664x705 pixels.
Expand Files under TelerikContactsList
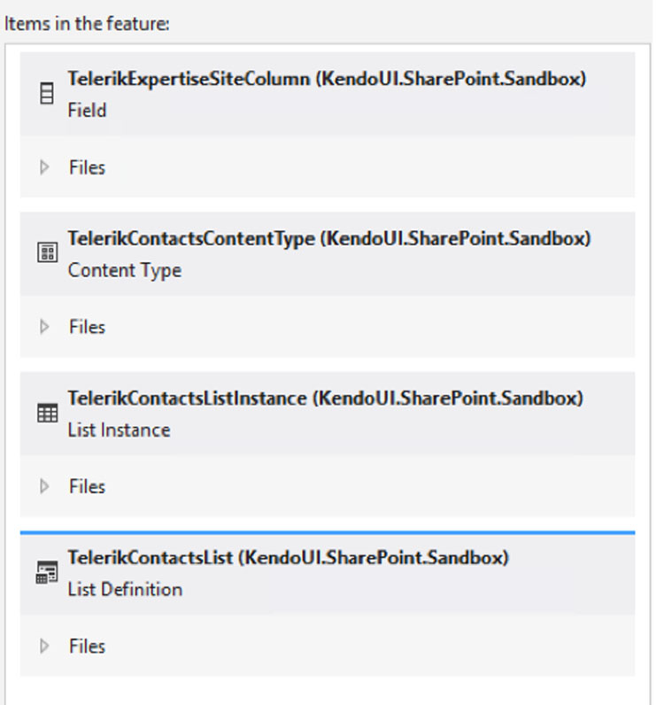tap(44, 646)
